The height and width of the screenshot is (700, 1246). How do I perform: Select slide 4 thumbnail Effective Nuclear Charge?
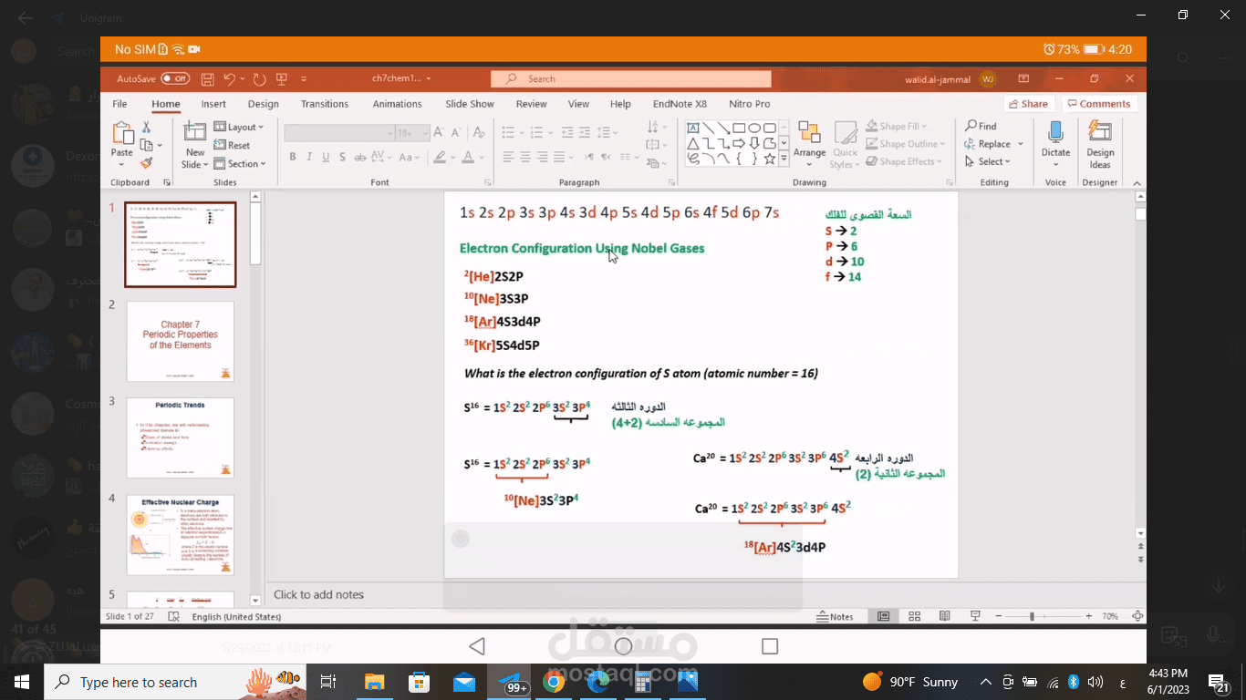pyautogui.click(x=181, y=535)
